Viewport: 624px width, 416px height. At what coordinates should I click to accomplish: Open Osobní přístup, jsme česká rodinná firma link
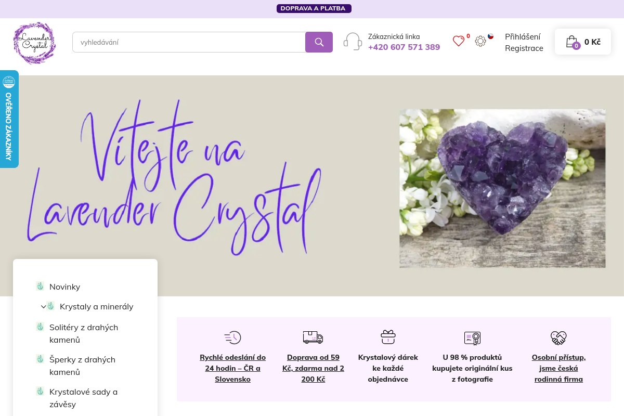coord(558,368)
